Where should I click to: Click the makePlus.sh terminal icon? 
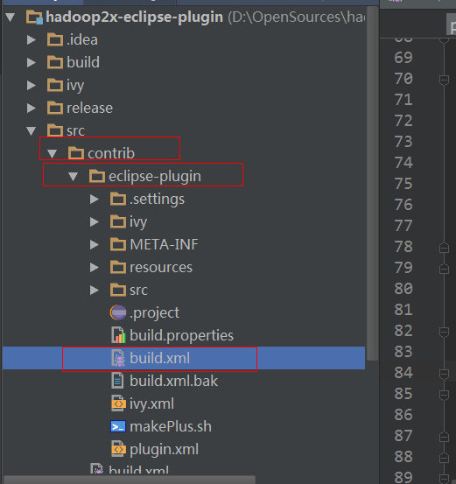coord(118,426)
